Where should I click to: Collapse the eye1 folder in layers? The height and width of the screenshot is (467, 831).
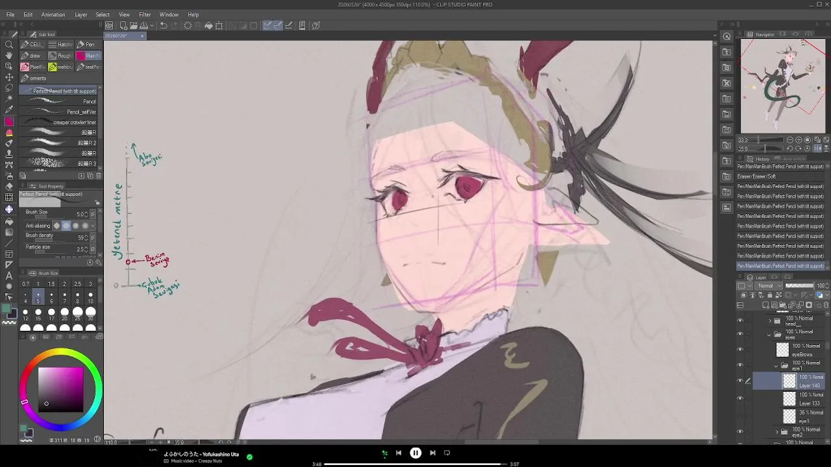pos(776,366)
